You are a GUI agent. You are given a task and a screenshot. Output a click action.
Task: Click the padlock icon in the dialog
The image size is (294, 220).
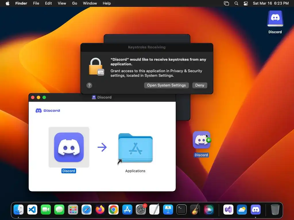click(x=96, y=66)
